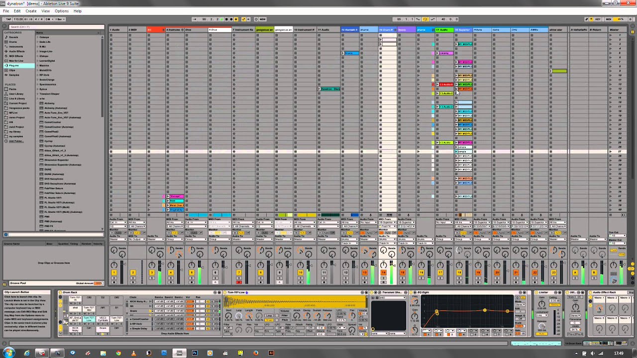637x358 pixels.
Task: Select the Drums category in browser
Action: [13, 42]
